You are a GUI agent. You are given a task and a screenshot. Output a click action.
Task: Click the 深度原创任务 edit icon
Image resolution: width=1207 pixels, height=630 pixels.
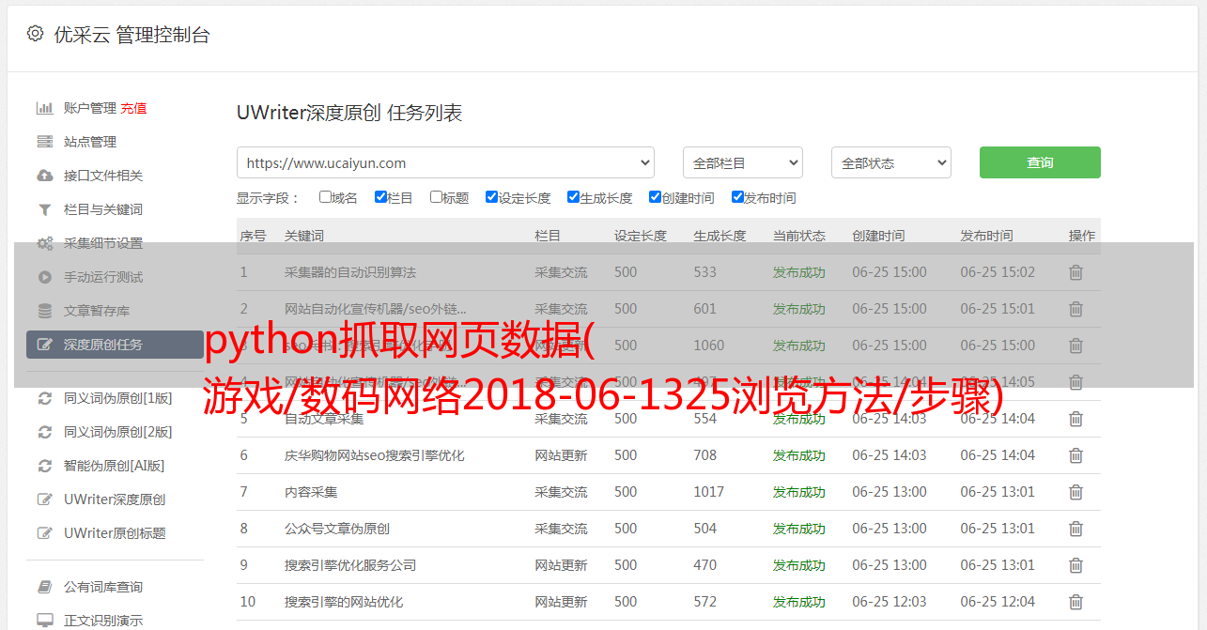[44, 345]
